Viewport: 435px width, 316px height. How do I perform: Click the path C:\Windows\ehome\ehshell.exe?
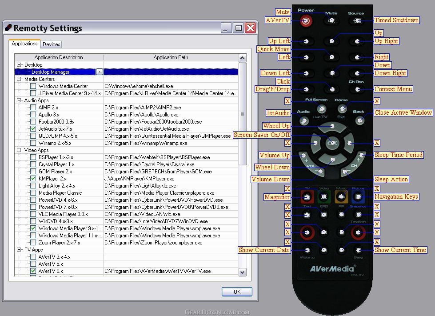(139, 86)
